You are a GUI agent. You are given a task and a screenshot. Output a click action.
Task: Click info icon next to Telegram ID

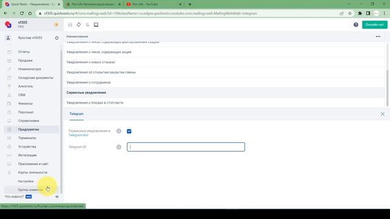(119, 147)
